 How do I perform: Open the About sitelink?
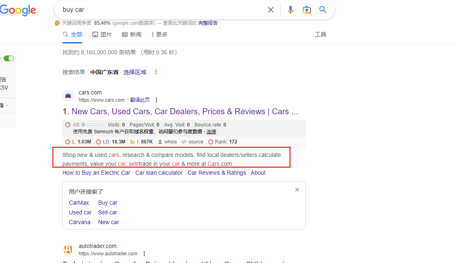pos(258,173)
